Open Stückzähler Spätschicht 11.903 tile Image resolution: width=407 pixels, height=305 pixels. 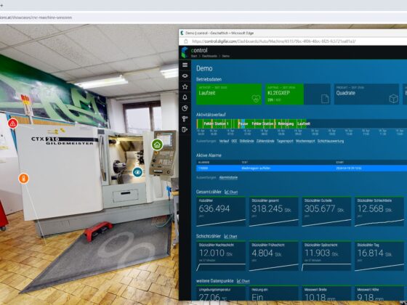tap(326, 256)
